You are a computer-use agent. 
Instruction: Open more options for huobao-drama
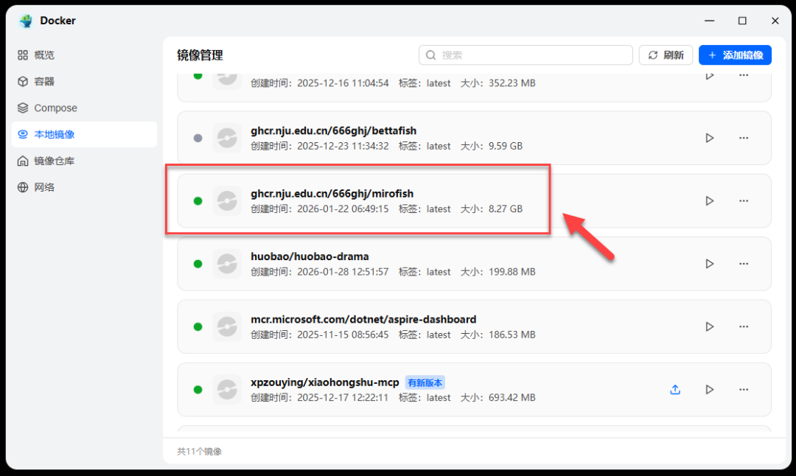point(744,264)
